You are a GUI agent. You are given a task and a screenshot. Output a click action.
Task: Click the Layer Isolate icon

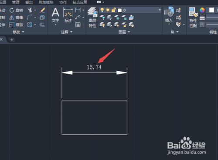point(109,17)
